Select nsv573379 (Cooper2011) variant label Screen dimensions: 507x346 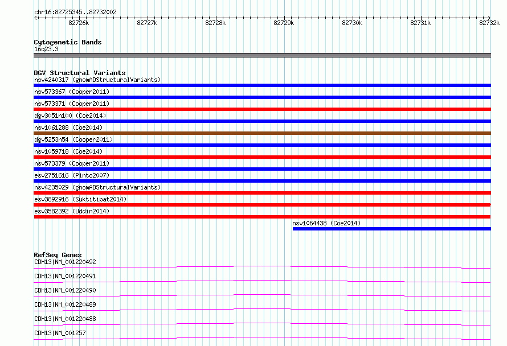coord(72,163)
